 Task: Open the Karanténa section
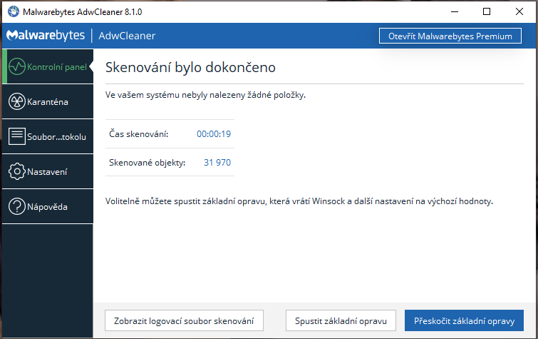coord(48,102)
